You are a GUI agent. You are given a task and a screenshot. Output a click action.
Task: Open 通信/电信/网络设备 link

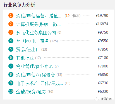[35, 75]
